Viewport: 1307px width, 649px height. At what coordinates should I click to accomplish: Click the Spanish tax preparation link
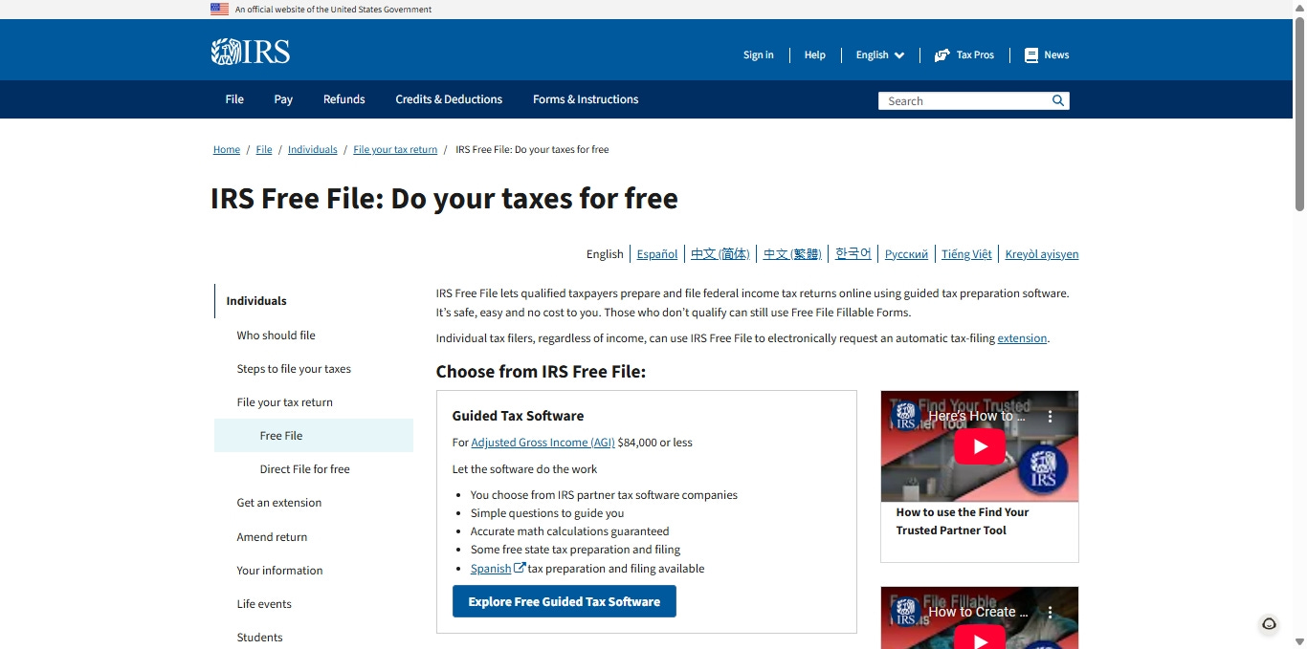click(491, 569)
